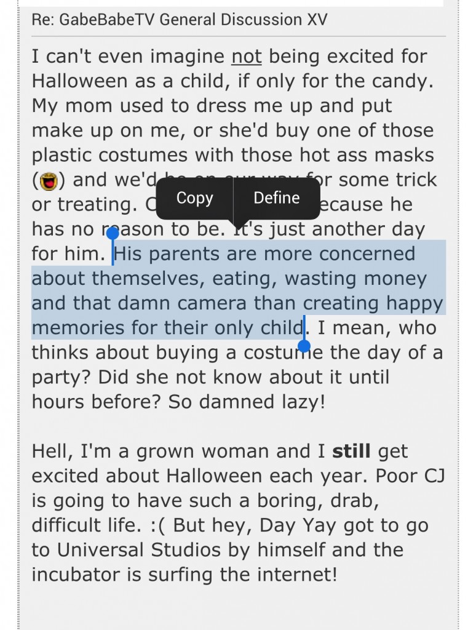468x630 pixels.
Task: Tap the bold word "still"
Action: 352,451
